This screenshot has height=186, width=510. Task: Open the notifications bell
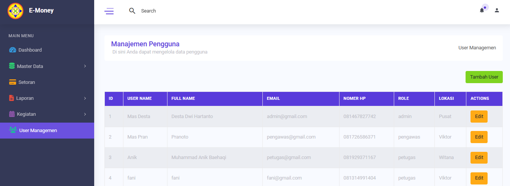[482, 10]
